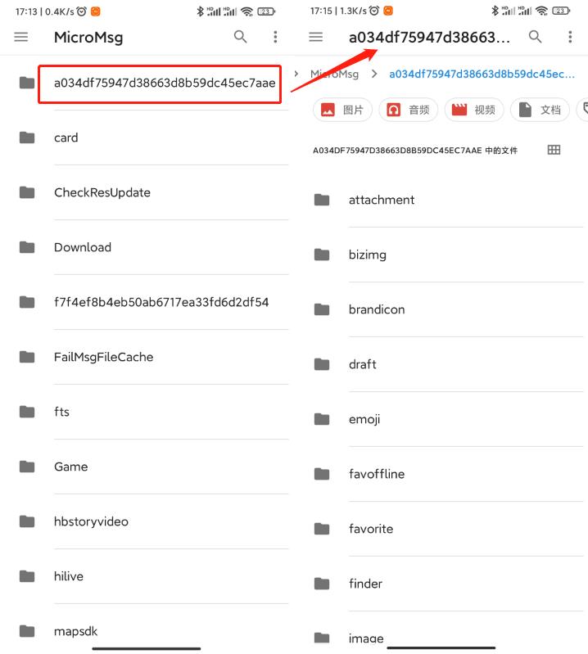Search inside the a034df folder view
This screenshot has width=588, height=654.
pos(535,37)
